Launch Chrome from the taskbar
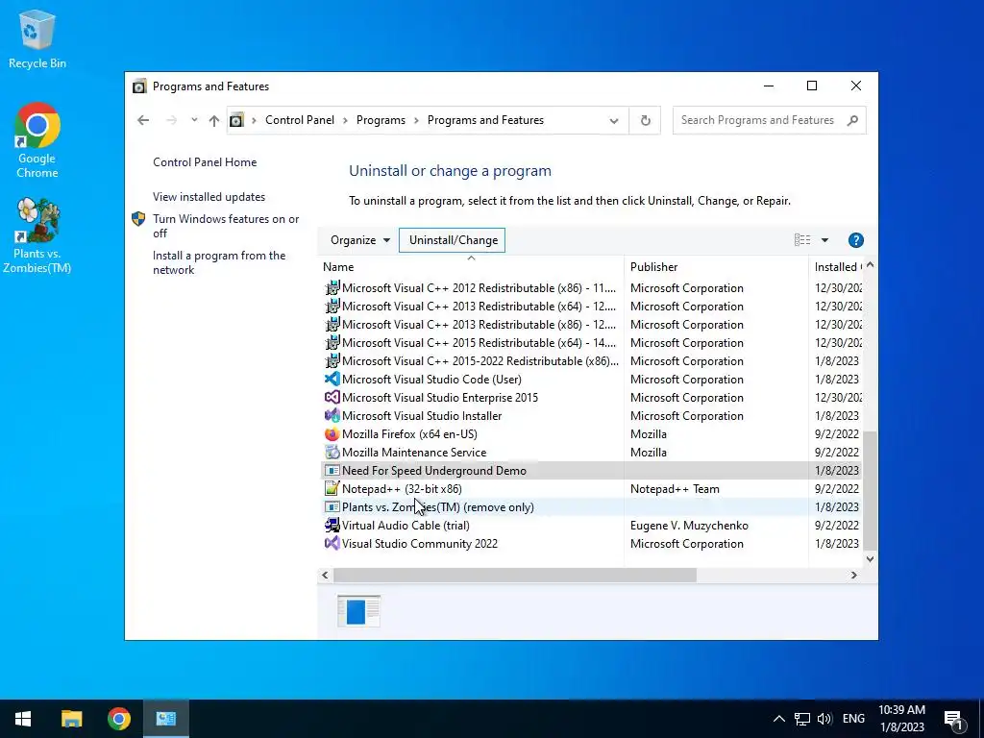Image resolution: width=984 pixels, height=738 pixels. 118,719
